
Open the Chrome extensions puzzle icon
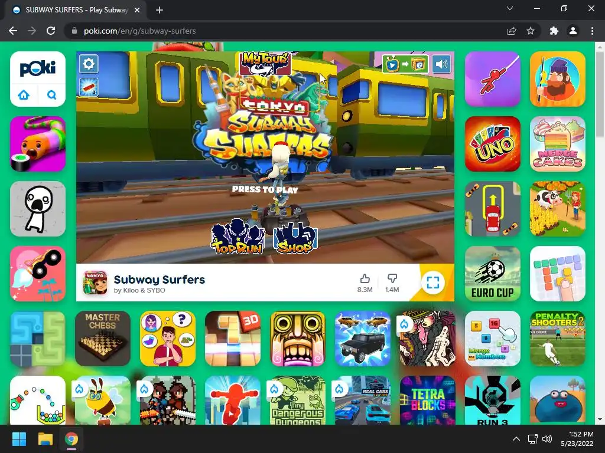(x=554, y=31)
